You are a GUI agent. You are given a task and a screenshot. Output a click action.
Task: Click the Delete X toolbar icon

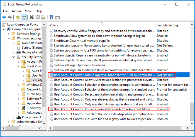tap(31, 17)
